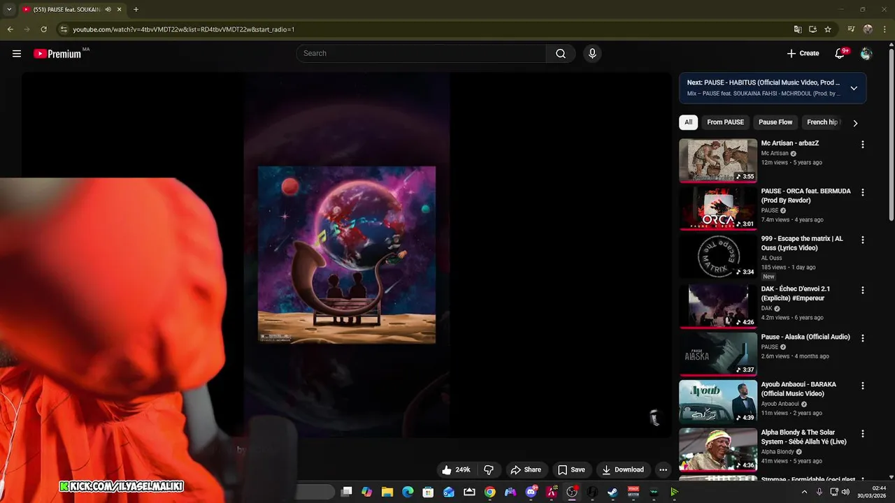Open options for Pause - Alaska

[862, 338]
